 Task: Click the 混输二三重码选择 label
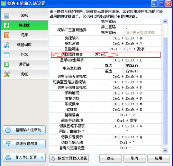[72, 30]
